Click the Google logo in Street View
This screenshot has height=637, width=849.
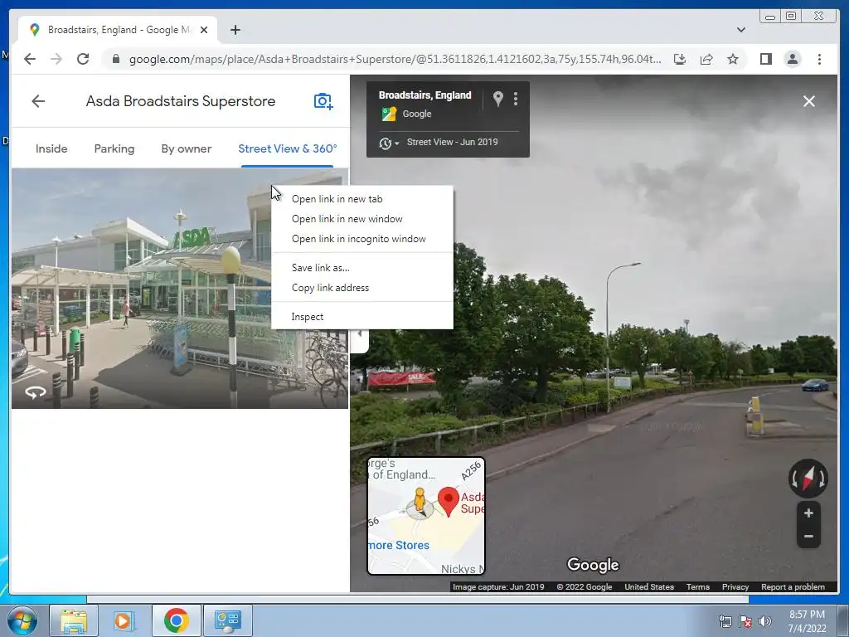pyautogui.click(x=593, y=565)
